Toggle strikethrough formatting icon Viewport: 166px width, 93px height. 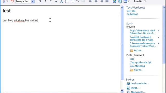[x=56, y=1]
